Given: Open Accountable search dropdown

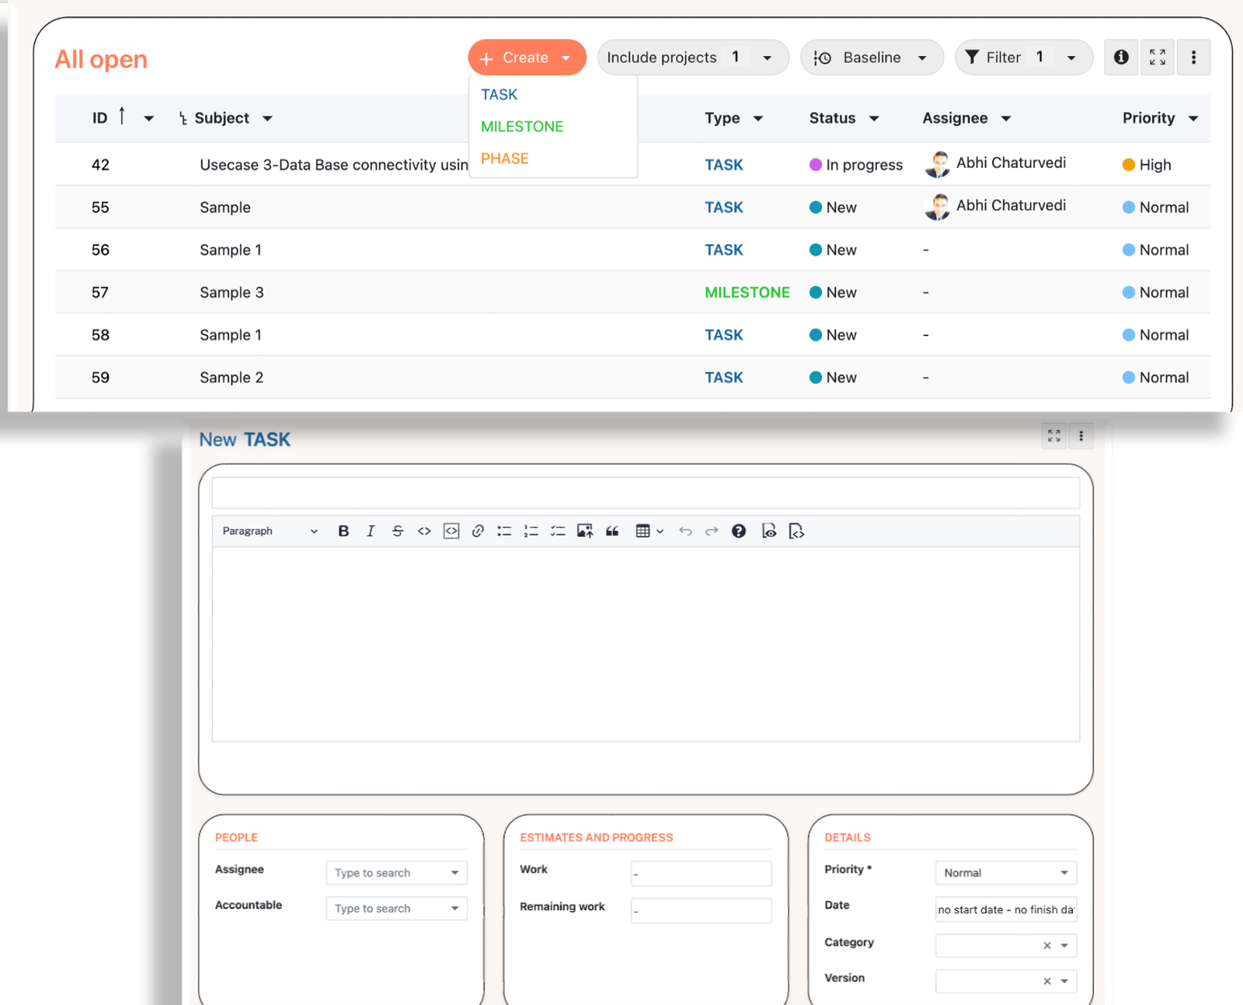Looking at the screenshot, I should tap(396, 909).
